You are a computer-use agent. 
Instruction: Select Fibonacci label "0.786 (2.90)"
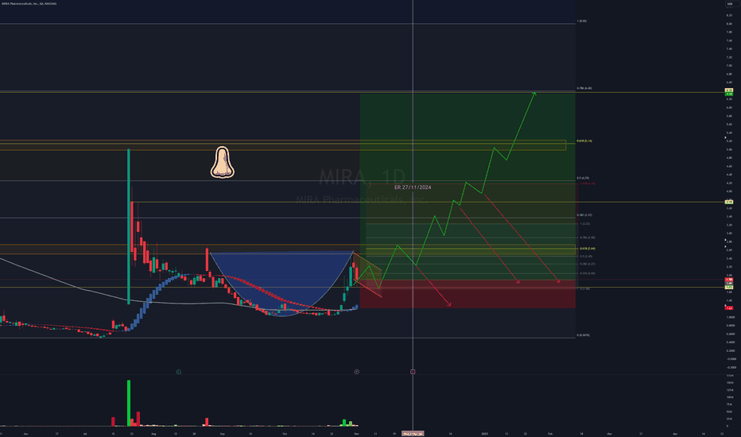pyautogui.click(x=588, y=238)
